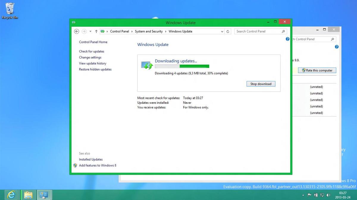Click the Stop download button

tap(261, 84)
